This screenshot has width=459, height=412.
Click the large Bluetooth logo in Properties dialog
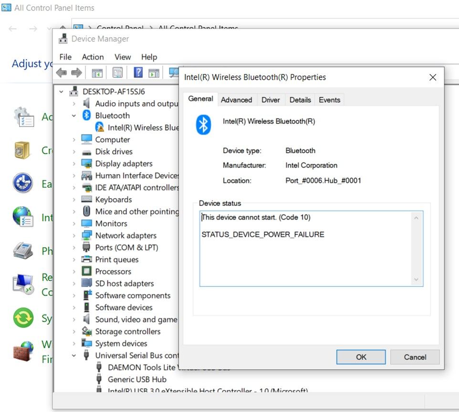coord(203,125)
